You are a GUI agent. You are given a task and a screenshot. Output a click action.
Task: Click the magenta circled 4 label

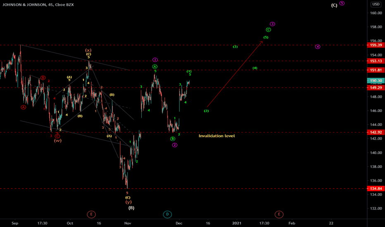pyautogui.click(x=318, y=47)
